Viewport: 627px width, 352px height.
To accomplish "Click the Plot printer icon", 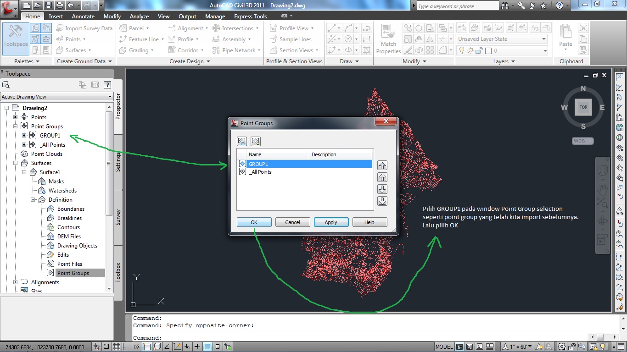I will [60, 5].
